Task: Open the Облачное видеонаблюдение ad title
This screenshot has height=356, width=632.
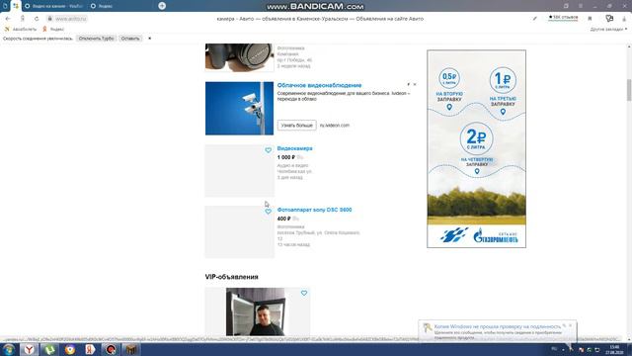Action: pos(319,85)
